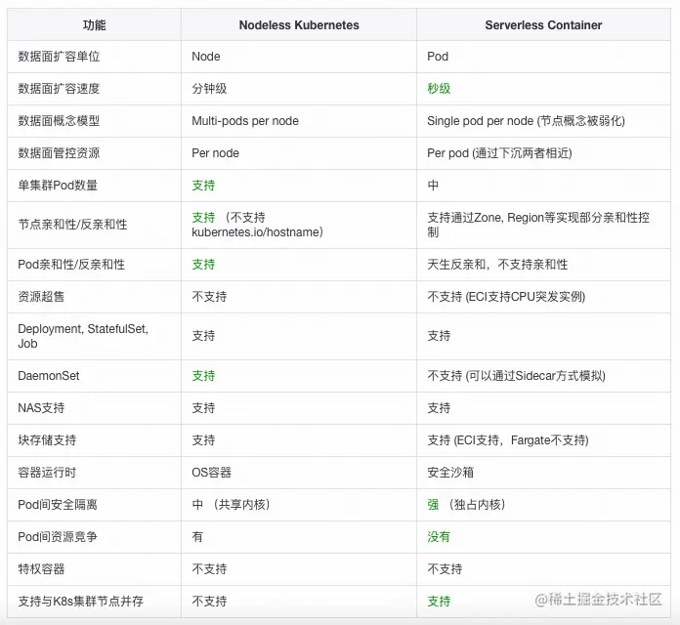Select the Deployment, StatefulSet, Job label
The width and height of the screenshot is (680, 625).
click(83, 336)
